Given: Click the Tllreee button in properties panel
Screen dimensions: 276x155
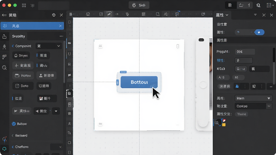Looking at the screenshot, I should 241,114.
